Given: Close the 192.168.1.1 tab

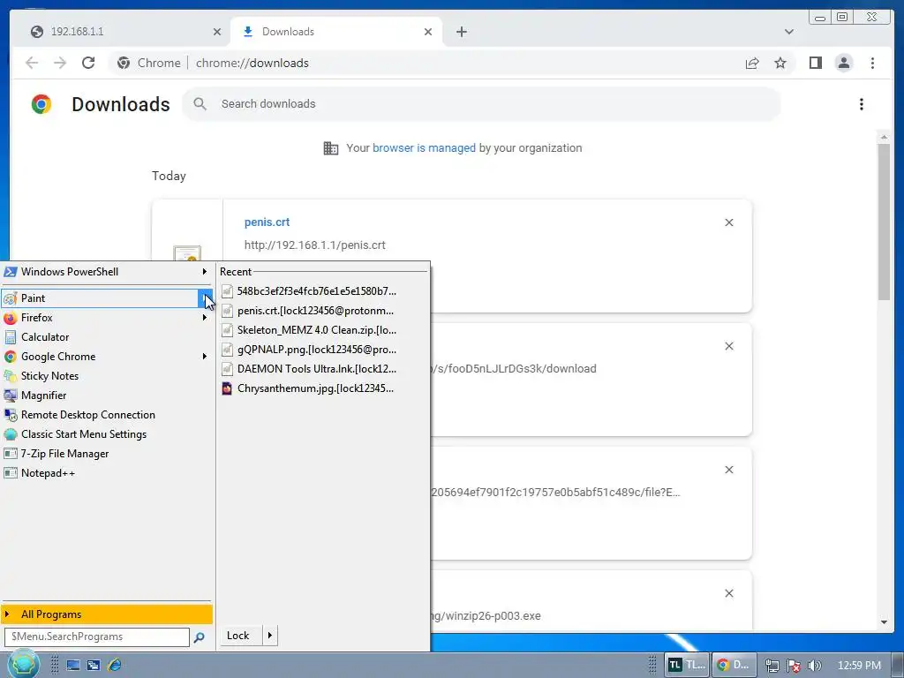Looking at the screenshot, I should 217,32.
